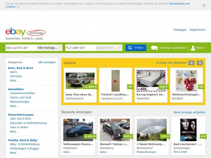Click the 'Weihnachtskugel...' title
Image resolution: width=211 pixels, height=158 pixels.
[186, 94]
